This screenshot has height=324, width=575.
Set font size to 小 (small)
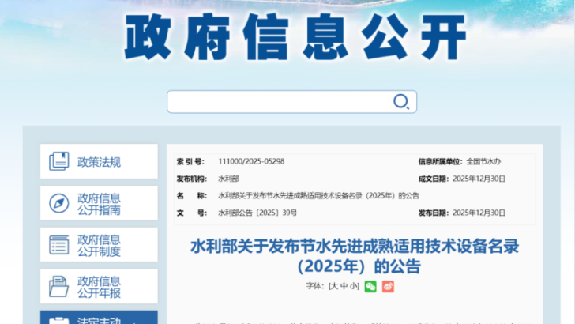click(x=354, y=286)
